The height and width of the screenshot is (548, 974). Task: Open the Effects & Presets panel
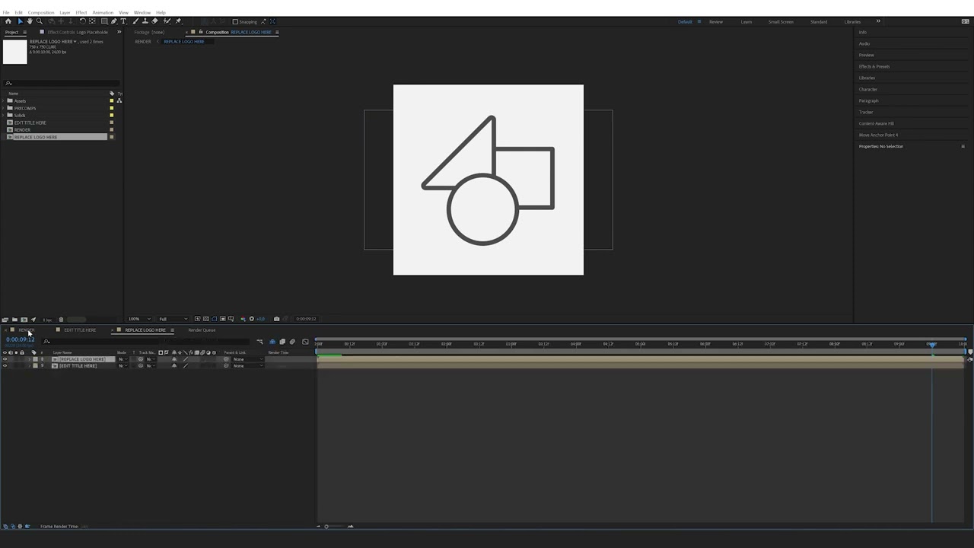coord(874,66)
